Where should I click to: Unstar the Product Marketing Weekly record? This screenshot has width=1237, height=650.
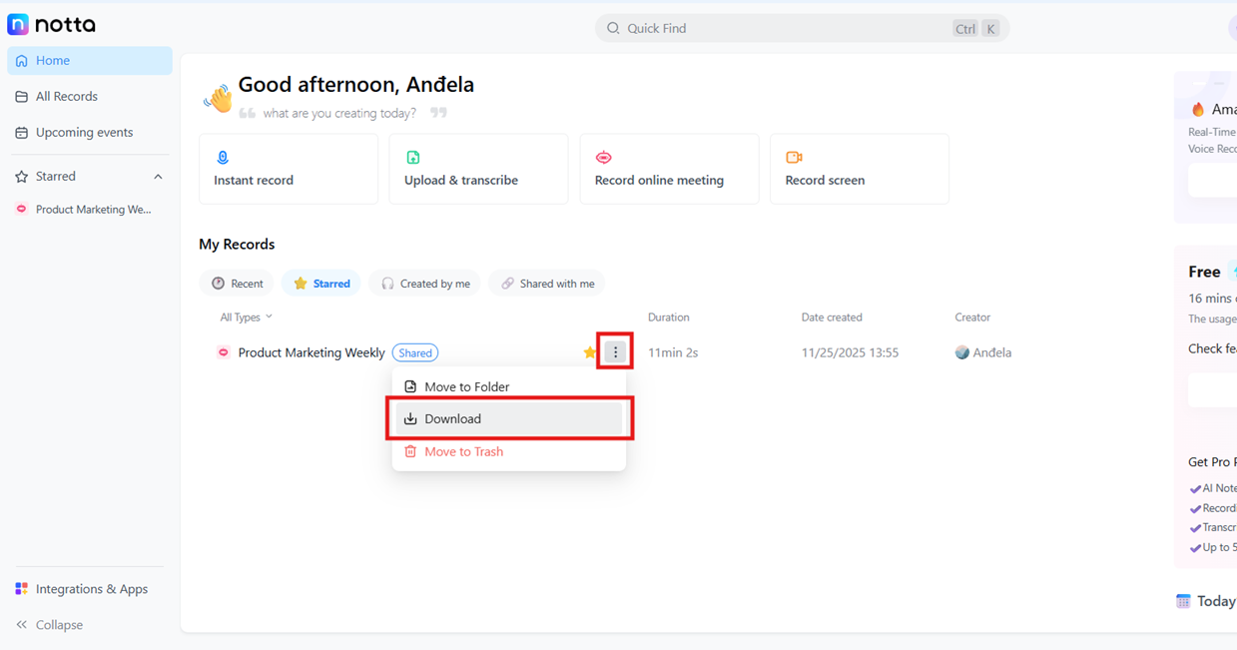pyautogui.click(x=589, y=352)
